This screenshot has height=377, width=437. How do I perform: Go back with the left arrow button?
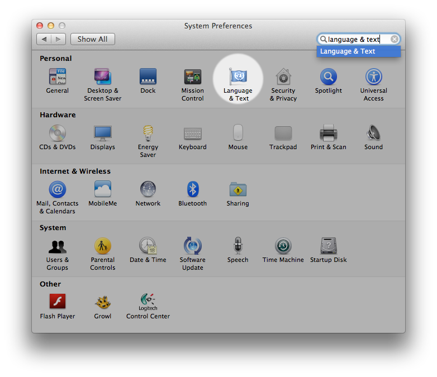pyautogui.click(x=44, y=39)
